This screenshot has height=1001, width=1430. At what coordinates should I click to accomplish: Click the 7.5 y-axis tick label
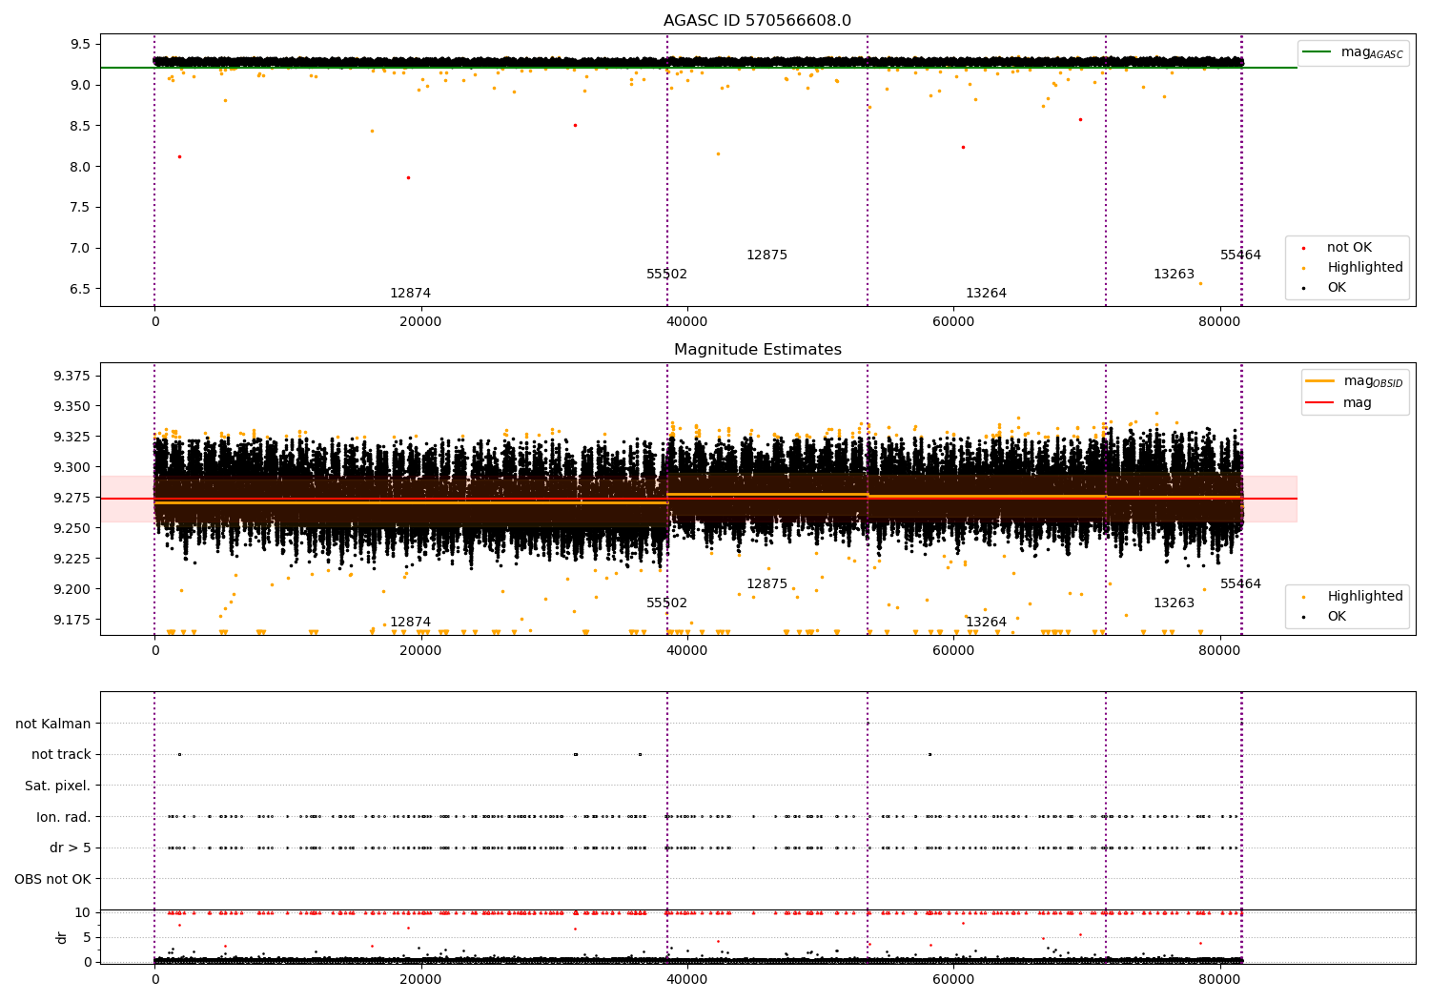click(80, 207)
